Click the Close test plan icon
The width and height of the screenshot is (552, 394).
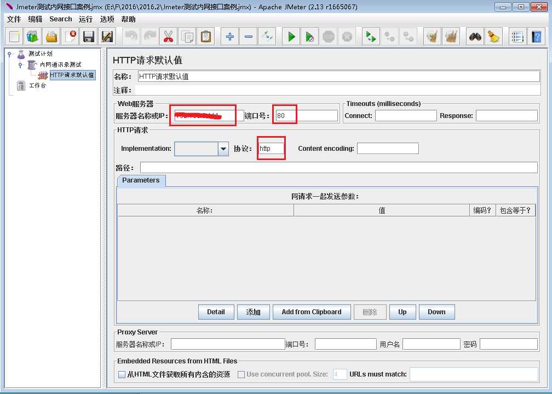coord(70,36)
